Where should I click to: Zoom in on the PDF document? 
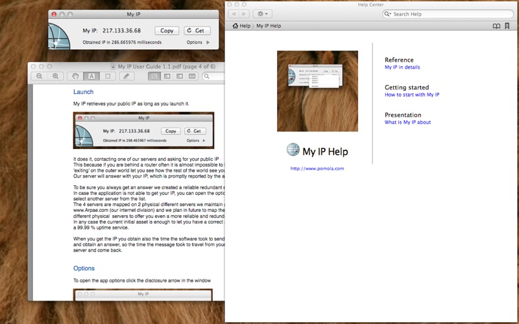coord(56,76)
